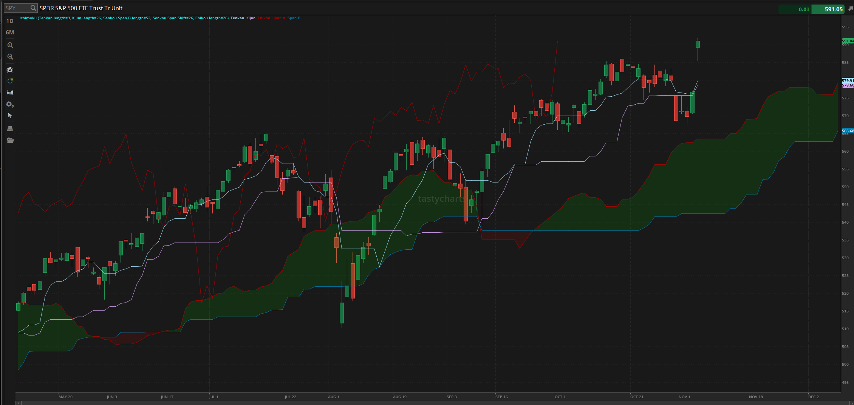Viewport: 854px width, 405px height.
Task: Click the 578.60 Kijun axis marker
Action: click(848, 85)
